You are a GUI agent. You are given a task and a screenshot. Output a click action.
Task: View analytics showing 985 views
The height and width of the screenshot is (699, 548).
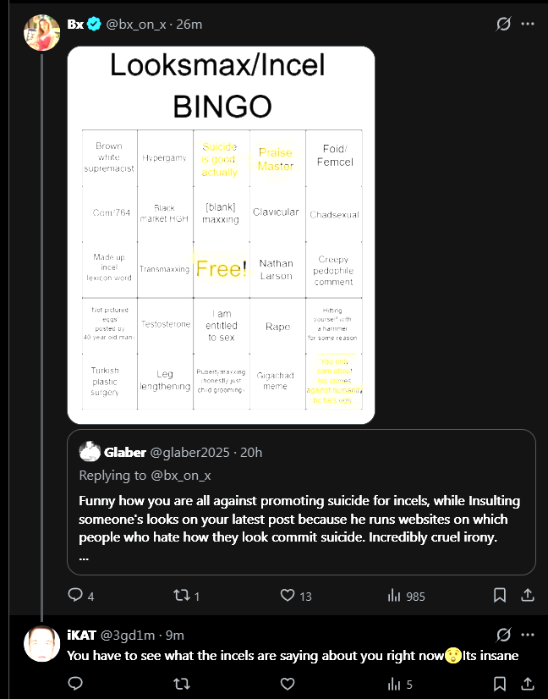coord(395,596)
